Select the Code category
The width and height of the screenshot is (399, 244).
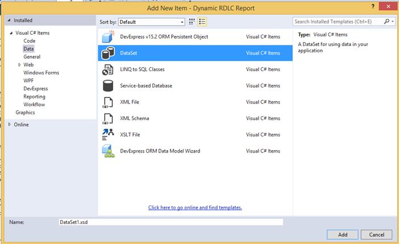pos(29,41)
